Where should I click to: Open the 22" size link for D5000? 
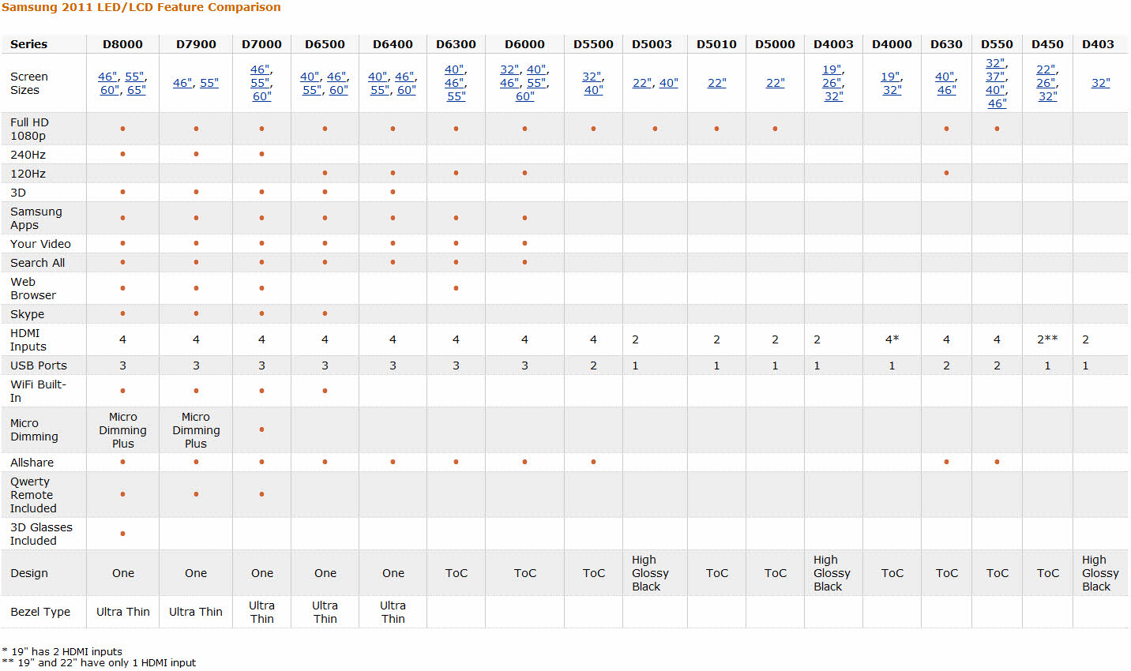776,83
